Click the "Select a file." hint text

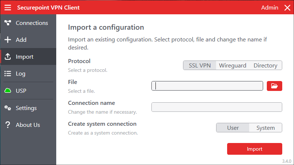tap(81, 91)
